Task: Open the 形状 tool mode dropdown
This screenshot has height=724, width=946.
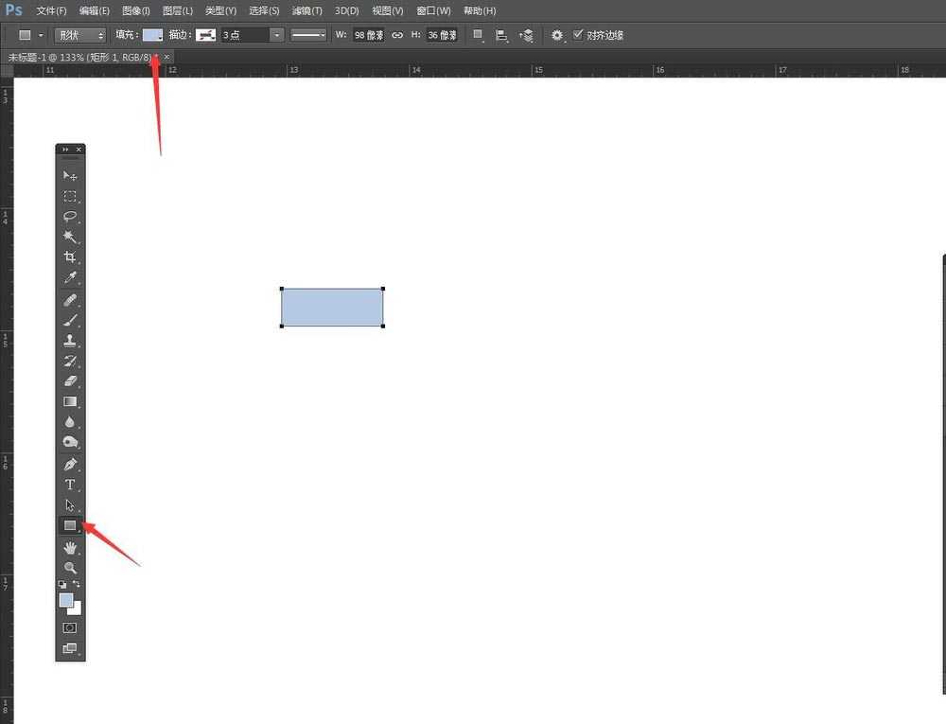Action: pos(82,35)
